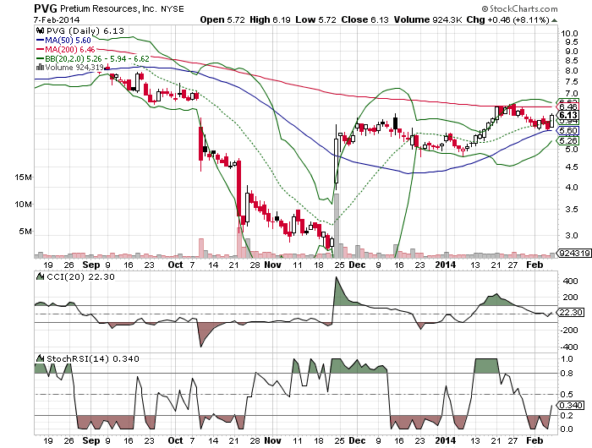Click the CCI(20) indicator panel icon
The image size is (592, 448).
click(x=40, y=276)
